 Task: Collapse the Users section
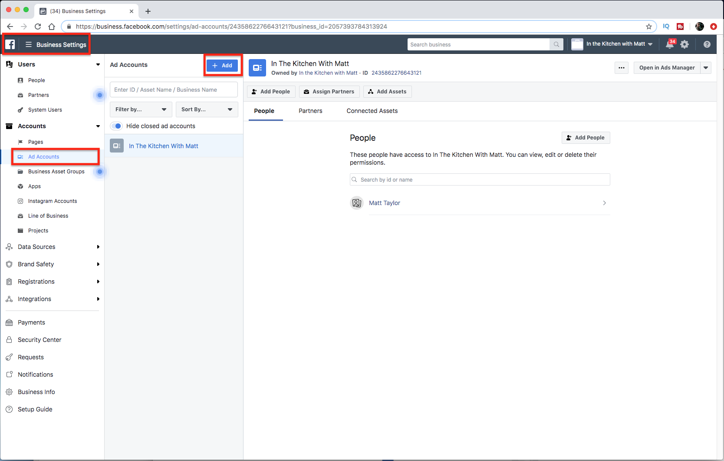[x=98, y=64]
